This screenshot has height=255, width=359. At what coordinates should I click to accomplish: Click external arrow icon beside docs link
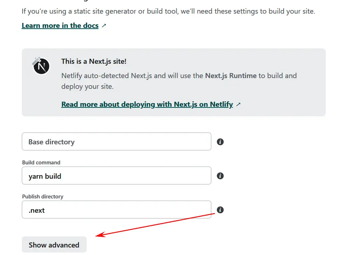pos(104,26)
